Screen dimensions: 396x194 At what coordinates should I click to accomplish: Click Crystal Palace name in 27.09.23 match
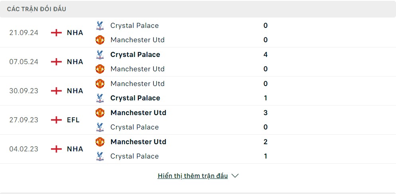click(135, 127)
